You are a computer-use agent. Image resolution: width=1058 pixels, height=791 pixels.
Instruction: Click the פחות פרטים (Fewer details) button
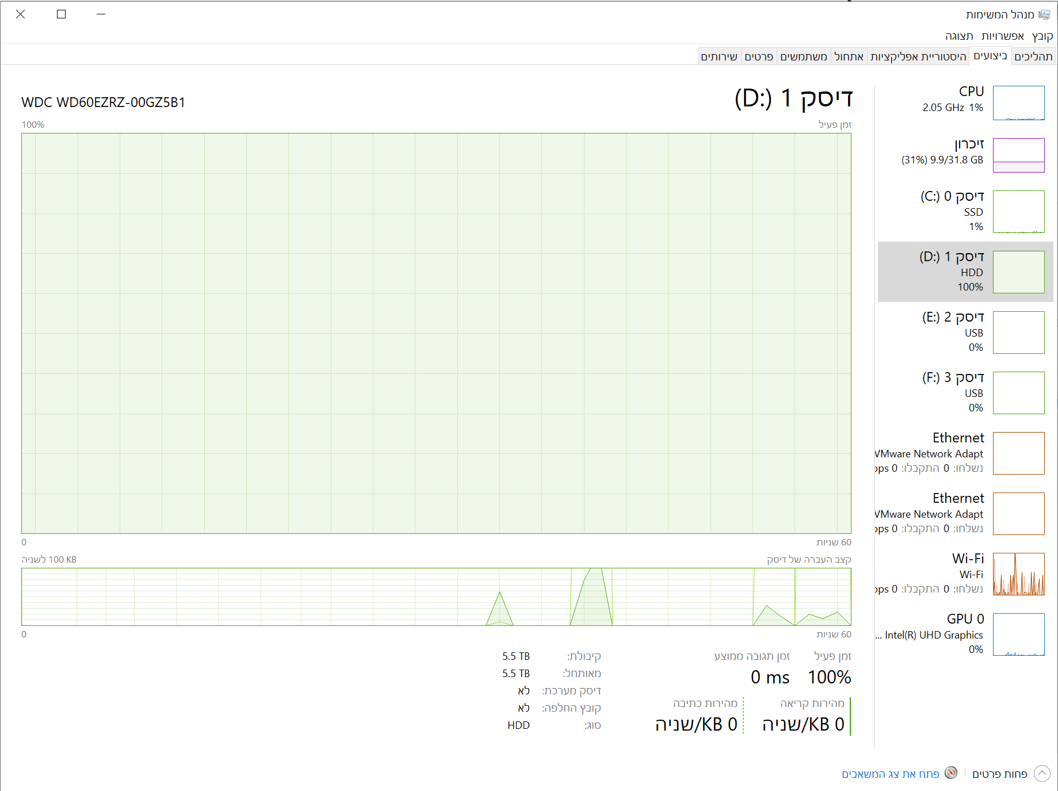999,774
